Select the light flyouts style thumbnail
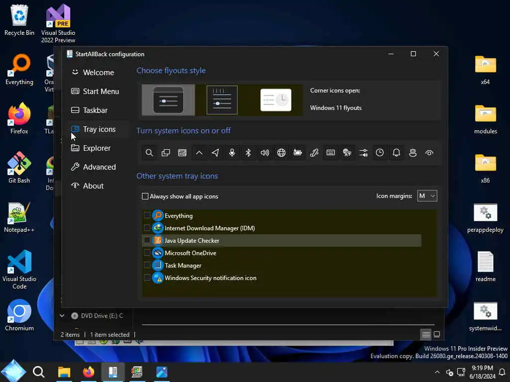The height and width of the screenshot is (382, 510). (x=276, y=100)
